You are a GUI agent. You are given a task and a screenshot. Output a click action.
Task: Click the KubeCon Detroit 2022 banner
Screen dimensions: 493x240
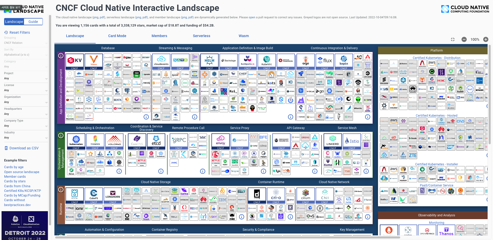(x=25, y=225)
